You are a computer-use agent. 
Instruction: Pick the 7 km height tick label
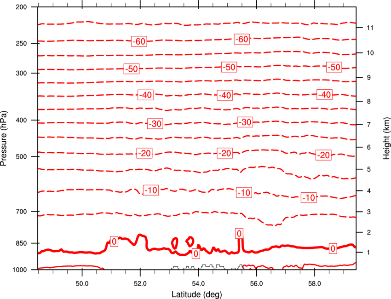[x=368, y=125]
